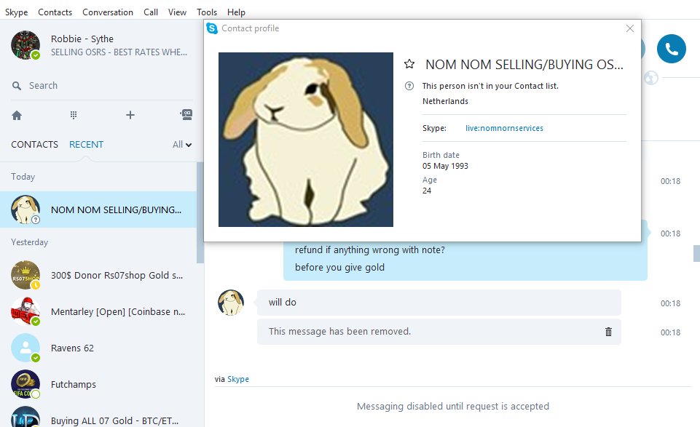
Task: Open the Conversation menu
Action: 108,12
